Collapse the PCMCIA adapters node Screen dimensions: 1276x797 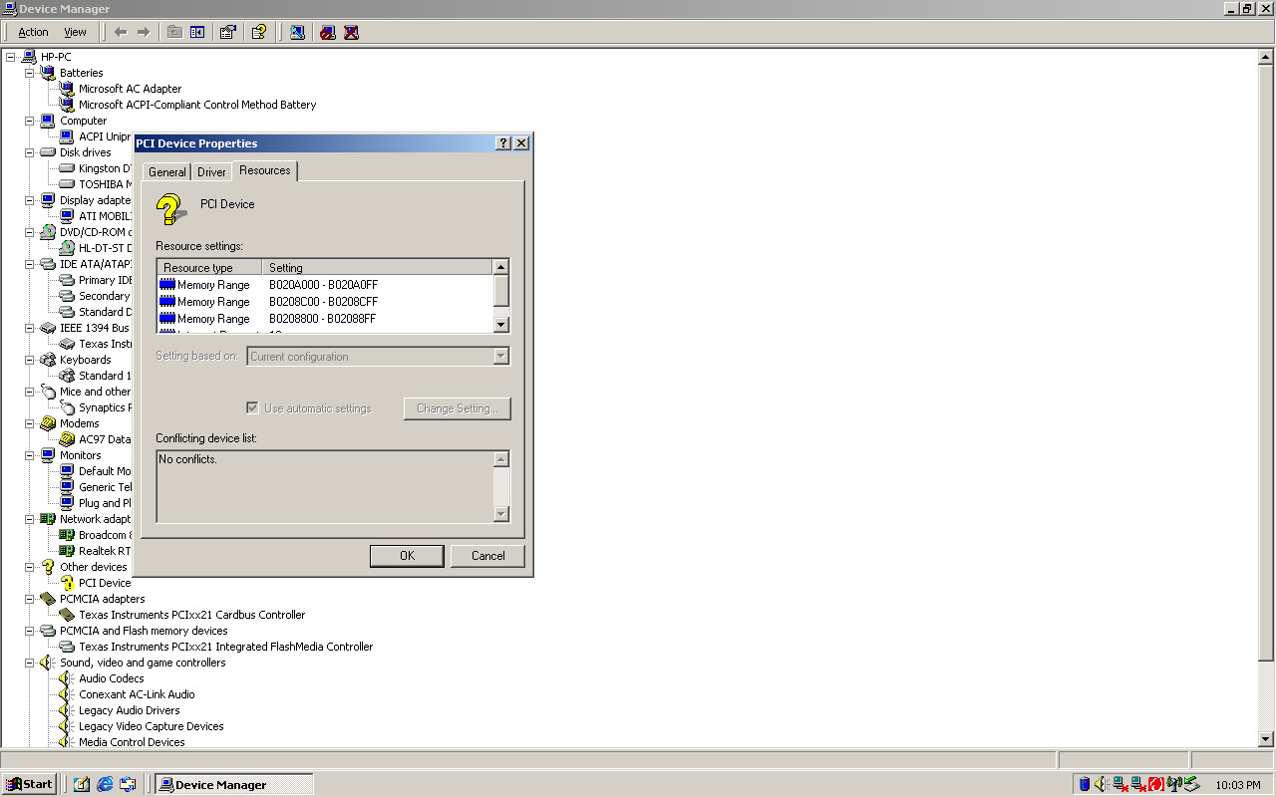pos(30,599)
